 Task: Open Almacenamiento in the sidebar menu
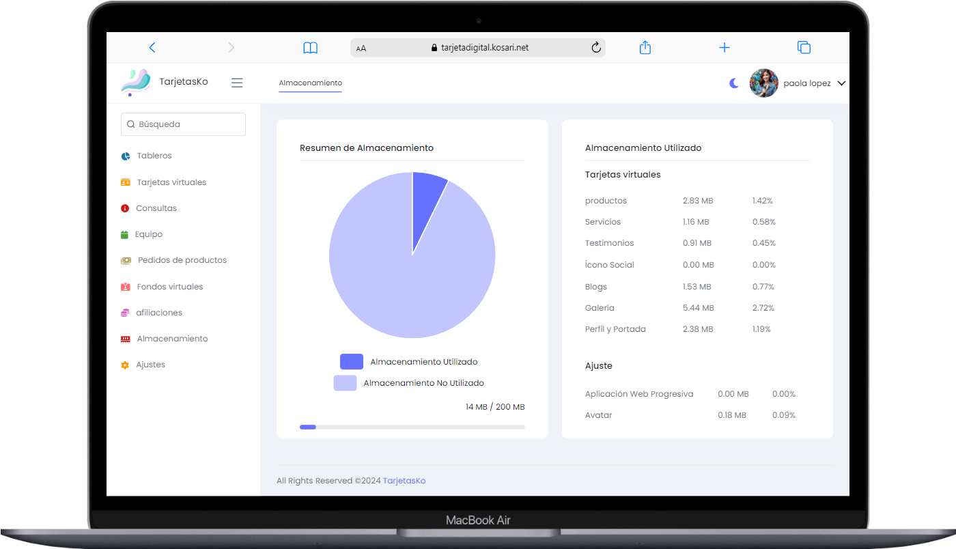172,339
